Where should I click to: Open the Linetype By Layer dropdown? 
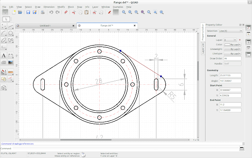[232, 53]
